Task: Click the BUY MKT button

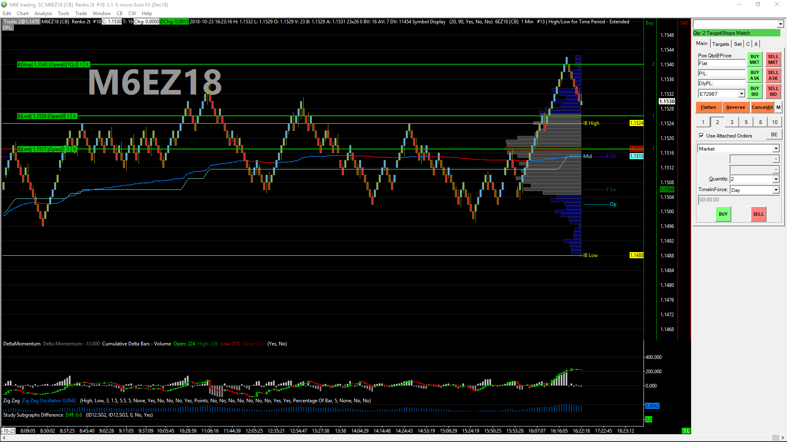Action: [755, 60]
